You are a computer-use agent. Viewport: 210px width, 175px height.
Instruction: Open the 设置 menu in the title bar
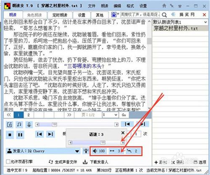[x=143, y=6]
